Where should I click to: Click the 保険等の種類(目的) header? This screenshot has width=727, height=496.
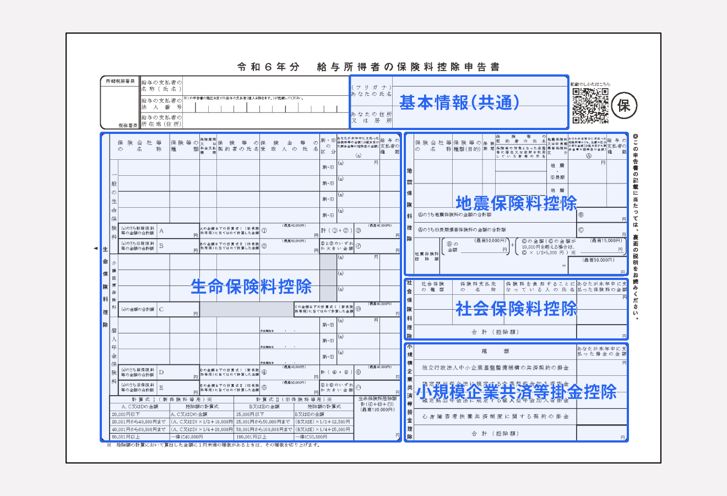(x=467, y=146)
